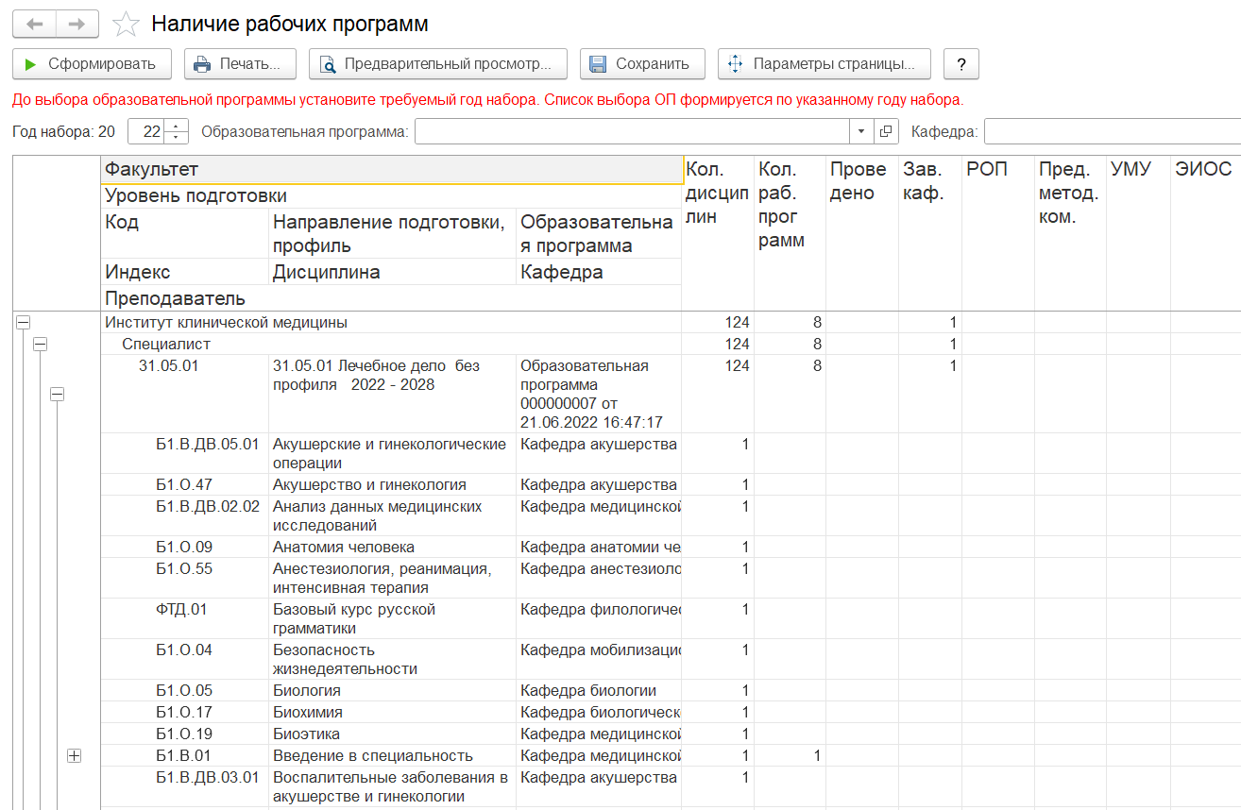Increase Год набора with up spinner
Screen dimensions: 1241x810
click(x=177, y=126)
